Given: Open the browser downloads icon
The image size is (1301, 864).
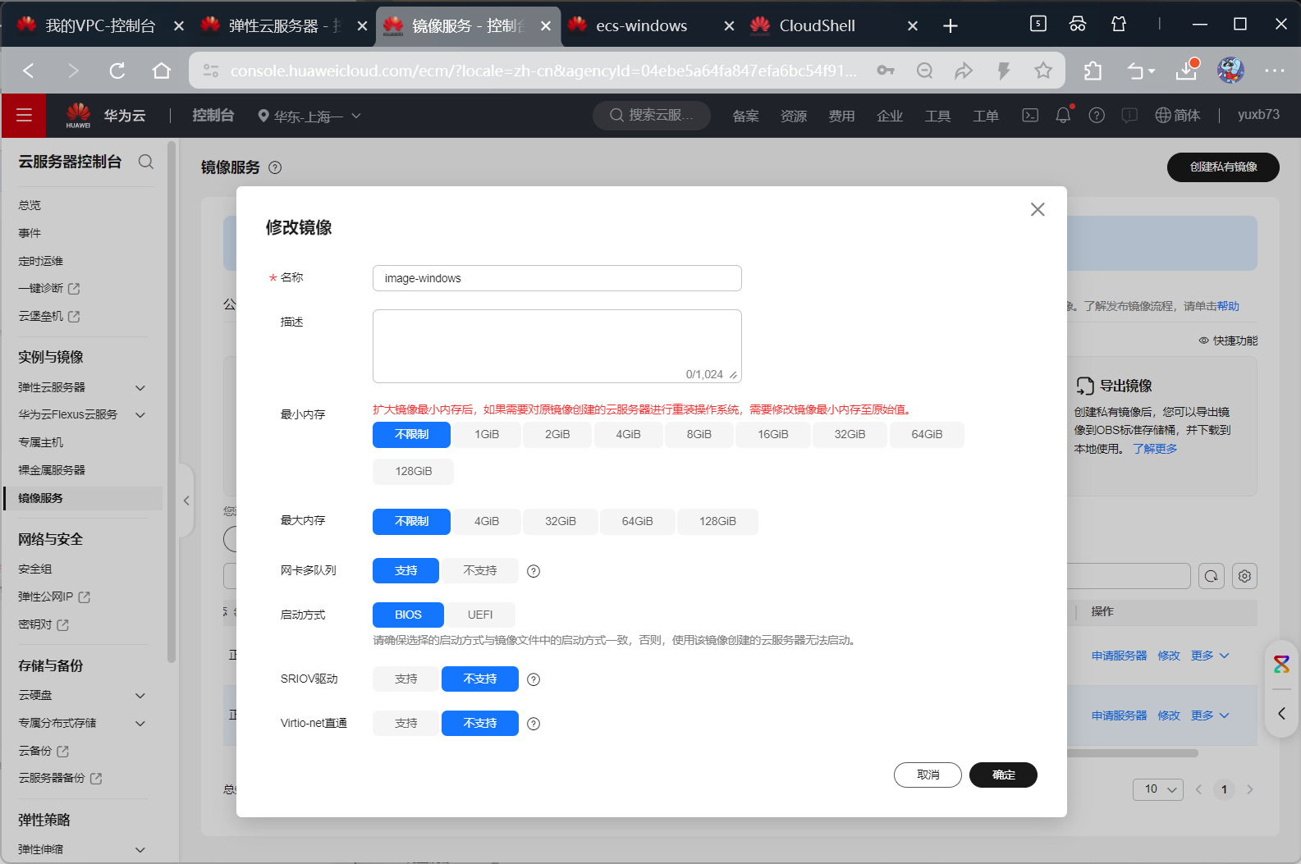Looking at the screenshot, I should [1187, 71].
